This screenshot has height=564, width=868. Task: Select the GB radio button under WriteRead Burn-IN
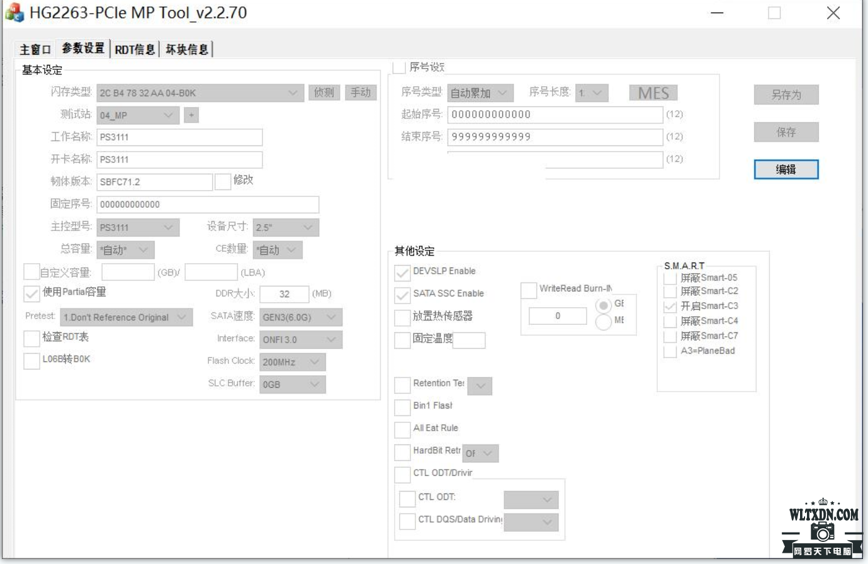tap(604, 305)
